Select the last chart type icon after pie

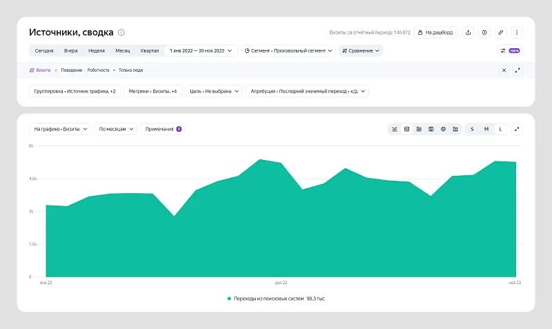(x=455, y=129)
